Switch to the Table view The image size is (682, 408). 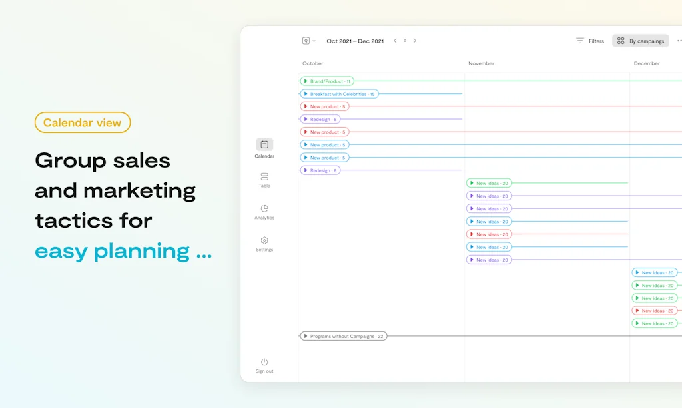pyautogui.click(x=264, y=180)
